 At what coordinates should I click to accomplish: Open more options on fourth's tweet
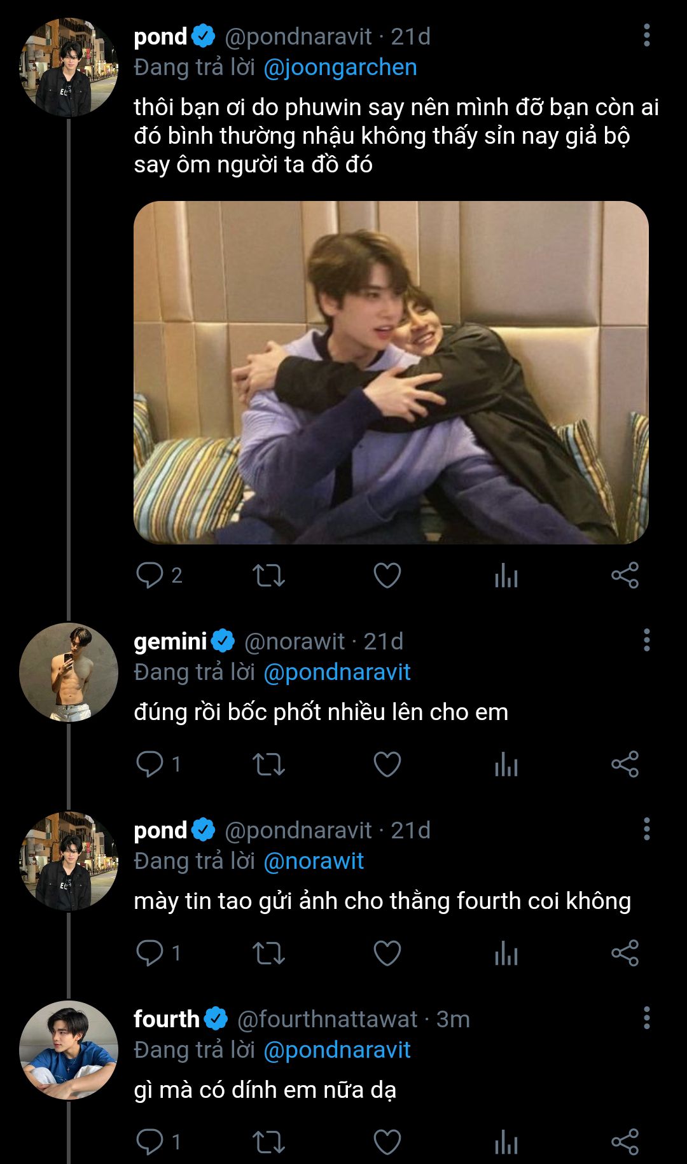click(x=646, y=1018)
